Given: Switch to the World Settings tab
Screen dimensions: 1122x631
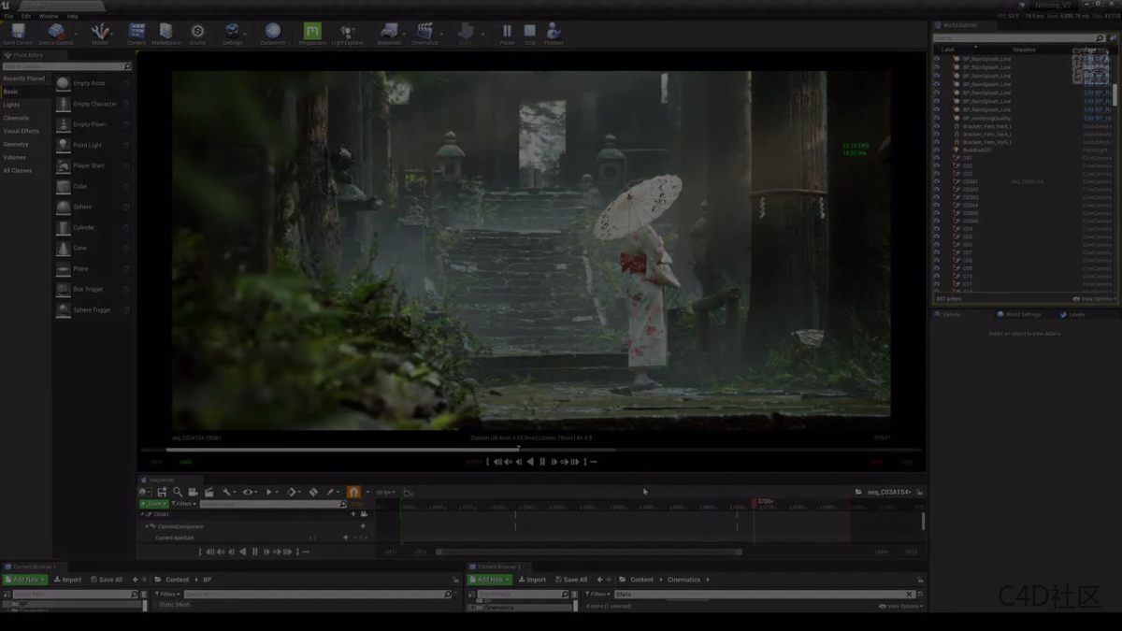Looking at the screenshot, I should pos(1022,314).
